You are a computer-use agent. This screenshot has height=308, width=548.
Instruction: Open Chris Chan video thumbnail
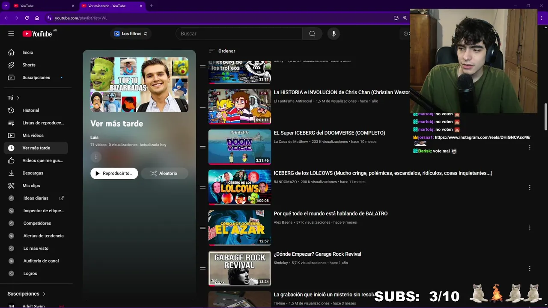click(x=240, y=107)
